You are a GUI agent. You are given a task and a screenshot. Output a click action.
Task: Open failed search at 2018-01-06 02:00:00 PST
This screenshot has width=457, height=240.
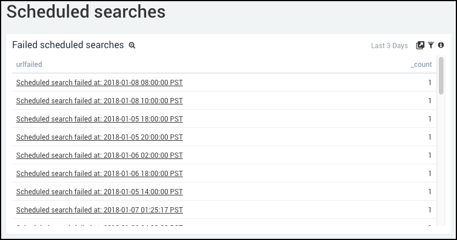tap(99, 156)
